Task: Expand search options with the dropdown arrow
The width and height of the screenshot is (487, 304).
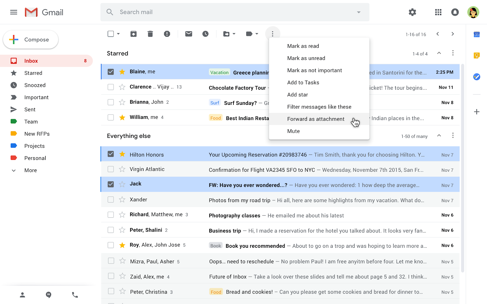Action: 359,12
